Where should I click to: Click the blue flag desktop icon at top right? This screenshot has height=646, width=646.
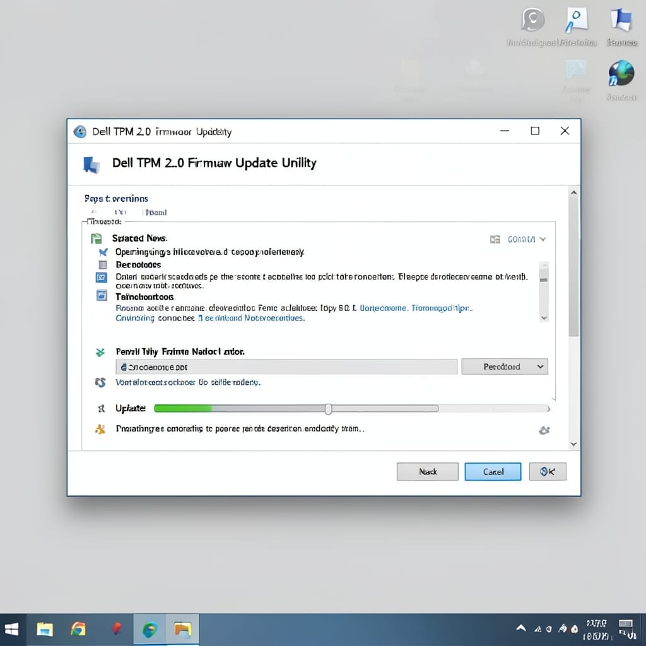pos(621,20)
